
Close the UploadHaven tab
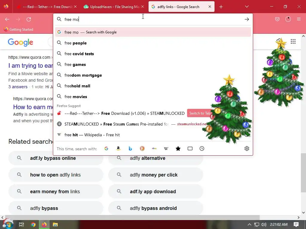(x=143, y=7)
